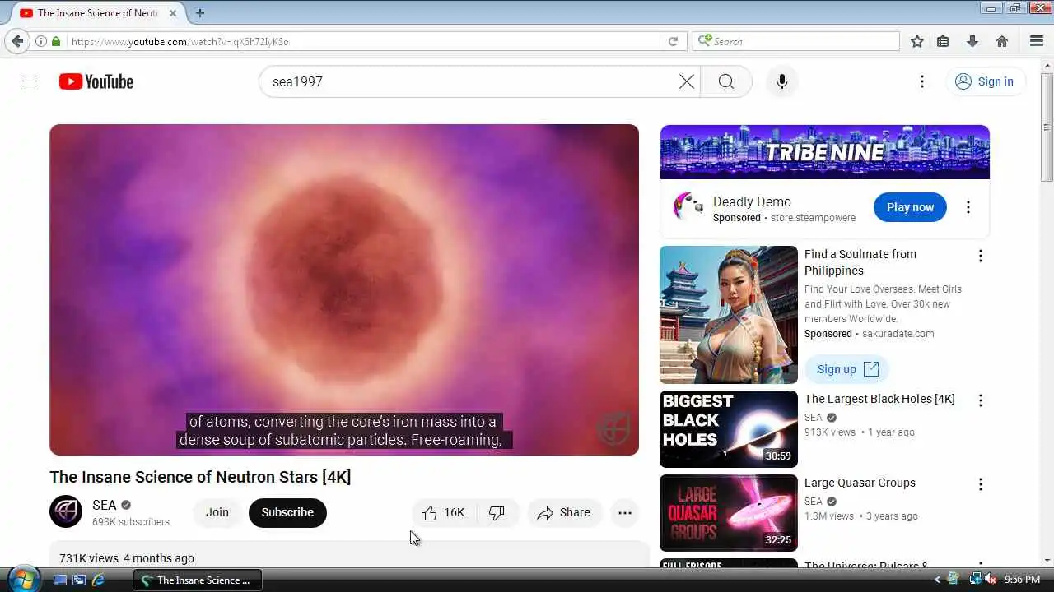Open The Largest Black Holes thumbnail
1054x592 pixels.
(729, 429)
